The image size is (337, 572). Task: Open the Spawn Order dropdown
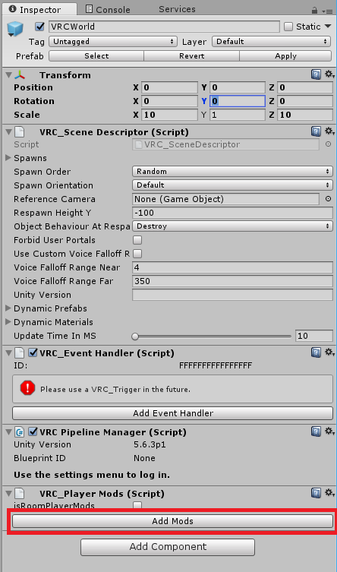tap(232, 172)
